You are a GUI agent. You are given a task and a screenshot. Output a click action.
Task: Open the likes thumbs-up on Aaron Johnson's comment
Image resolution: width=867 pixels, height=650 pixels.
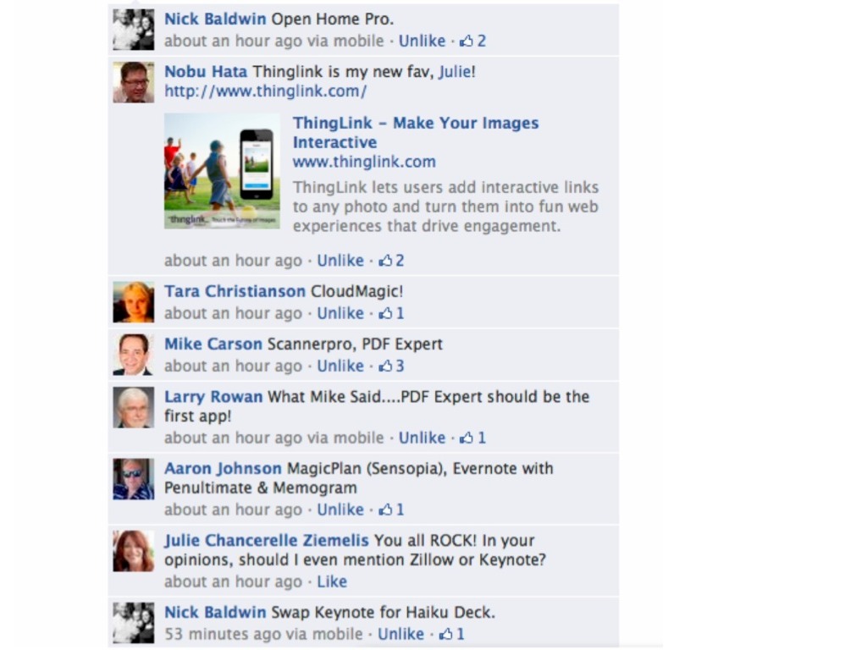tap(391, 510)
